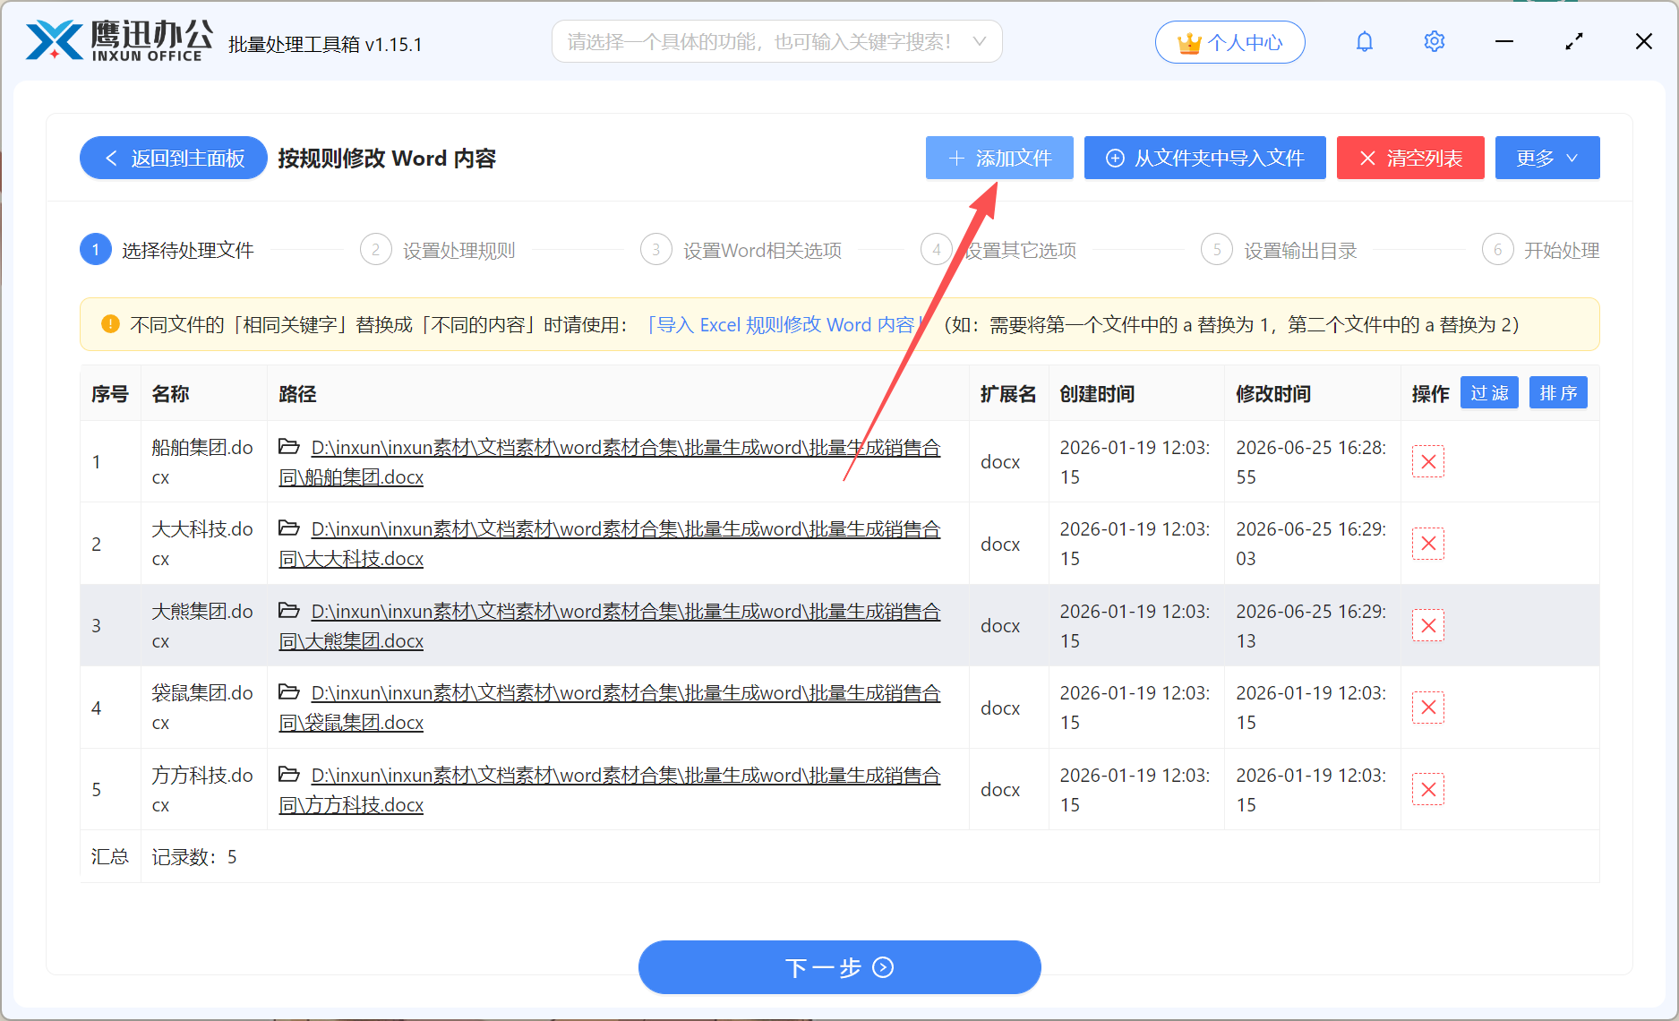Open the 导入 Excel 规则修改 Word 内容 link
The height and width of the screenshot is (1021, 1679).
pos(784,324)
